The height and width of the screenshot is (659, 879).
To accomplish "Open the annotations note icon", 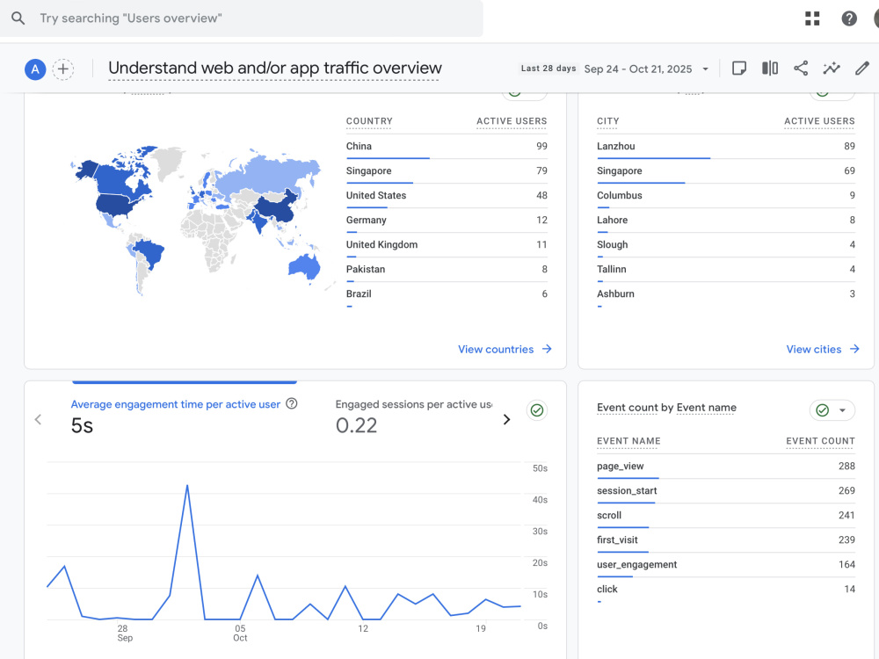I will 739,69.
